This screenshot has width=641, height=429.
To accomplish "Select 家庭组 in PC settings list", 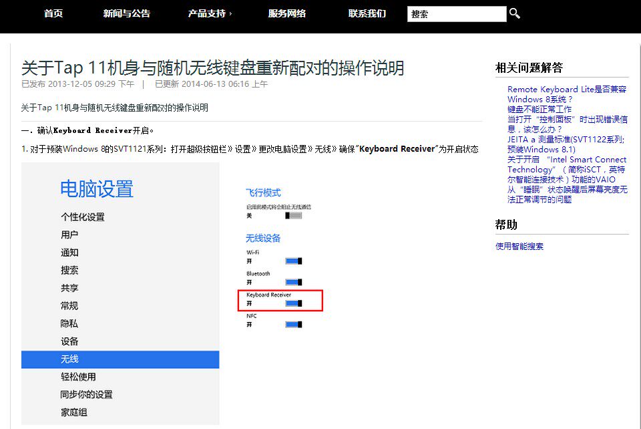I will (x=73, y=412).
